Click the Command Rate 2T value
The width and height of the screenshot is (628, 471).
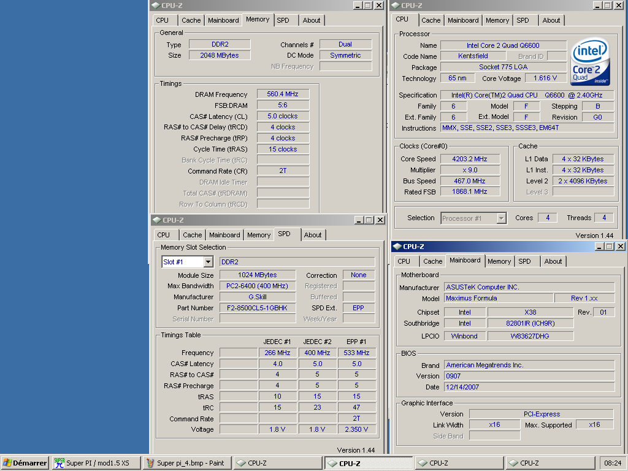[x=283, y=170]
